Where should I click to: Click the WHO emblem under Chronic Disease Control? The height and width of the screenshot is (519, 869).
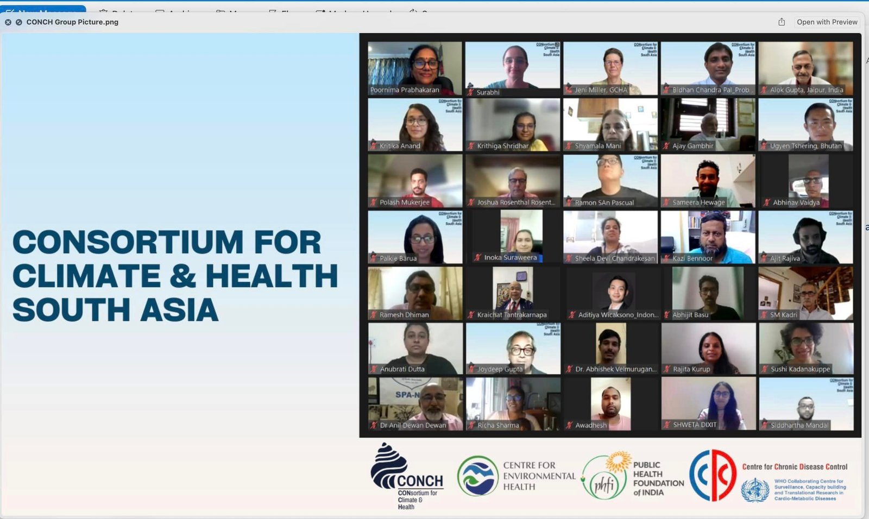tap(755, 490)
